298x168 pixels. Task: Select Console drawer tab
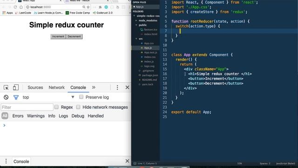[21, 161]
